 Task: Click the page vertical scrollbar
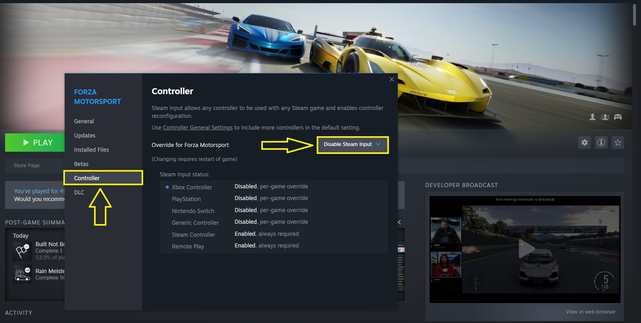pyautogui.click(x=634, y=15)
